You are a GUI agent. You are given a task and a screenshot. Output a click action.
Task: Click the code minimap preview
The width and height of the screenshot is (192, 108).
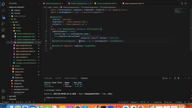(180, 11)
